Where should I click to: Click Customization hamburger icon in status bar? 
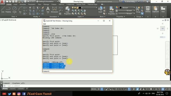[x=169, y=89]
